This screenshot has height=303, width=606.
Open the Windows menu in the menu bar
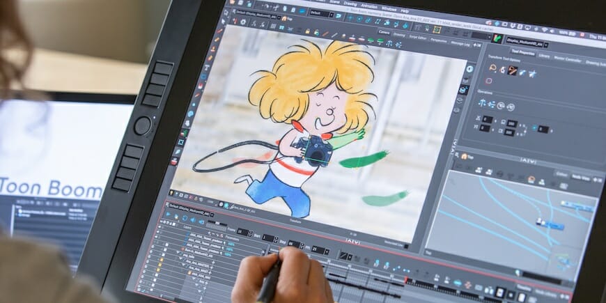tap(389, 8)
